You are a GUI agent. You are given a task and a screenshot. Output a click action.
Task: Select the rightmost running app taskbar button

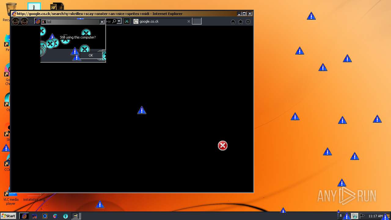tap(75, 216)
